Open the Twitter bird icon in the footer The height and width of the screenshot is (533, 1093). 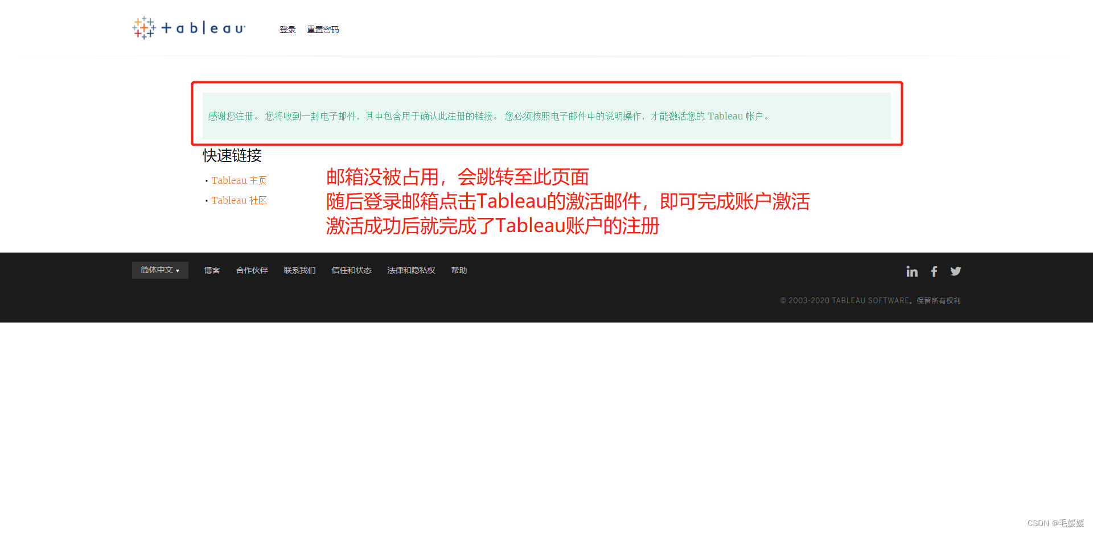(x=956, y=271)
